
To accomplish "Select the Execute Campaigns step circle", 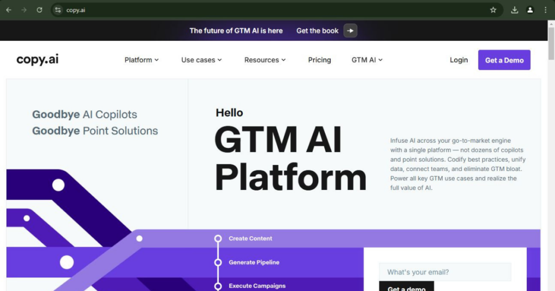I will point(218,286).
